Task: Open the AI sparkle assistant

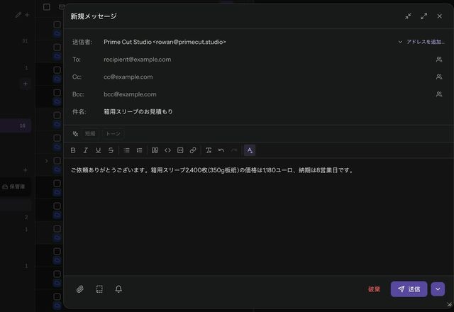Action: (75, 134)
